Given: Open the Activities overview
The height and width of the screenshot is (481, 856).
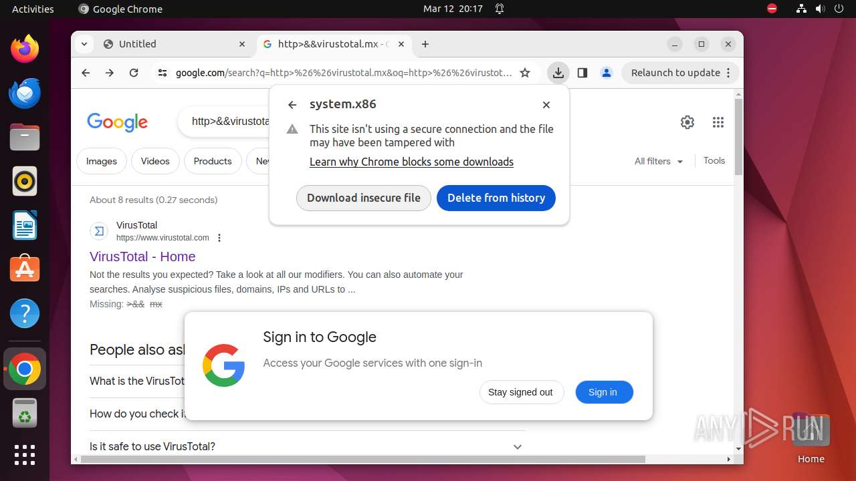Looking at the screenshot, I should 33,9.
